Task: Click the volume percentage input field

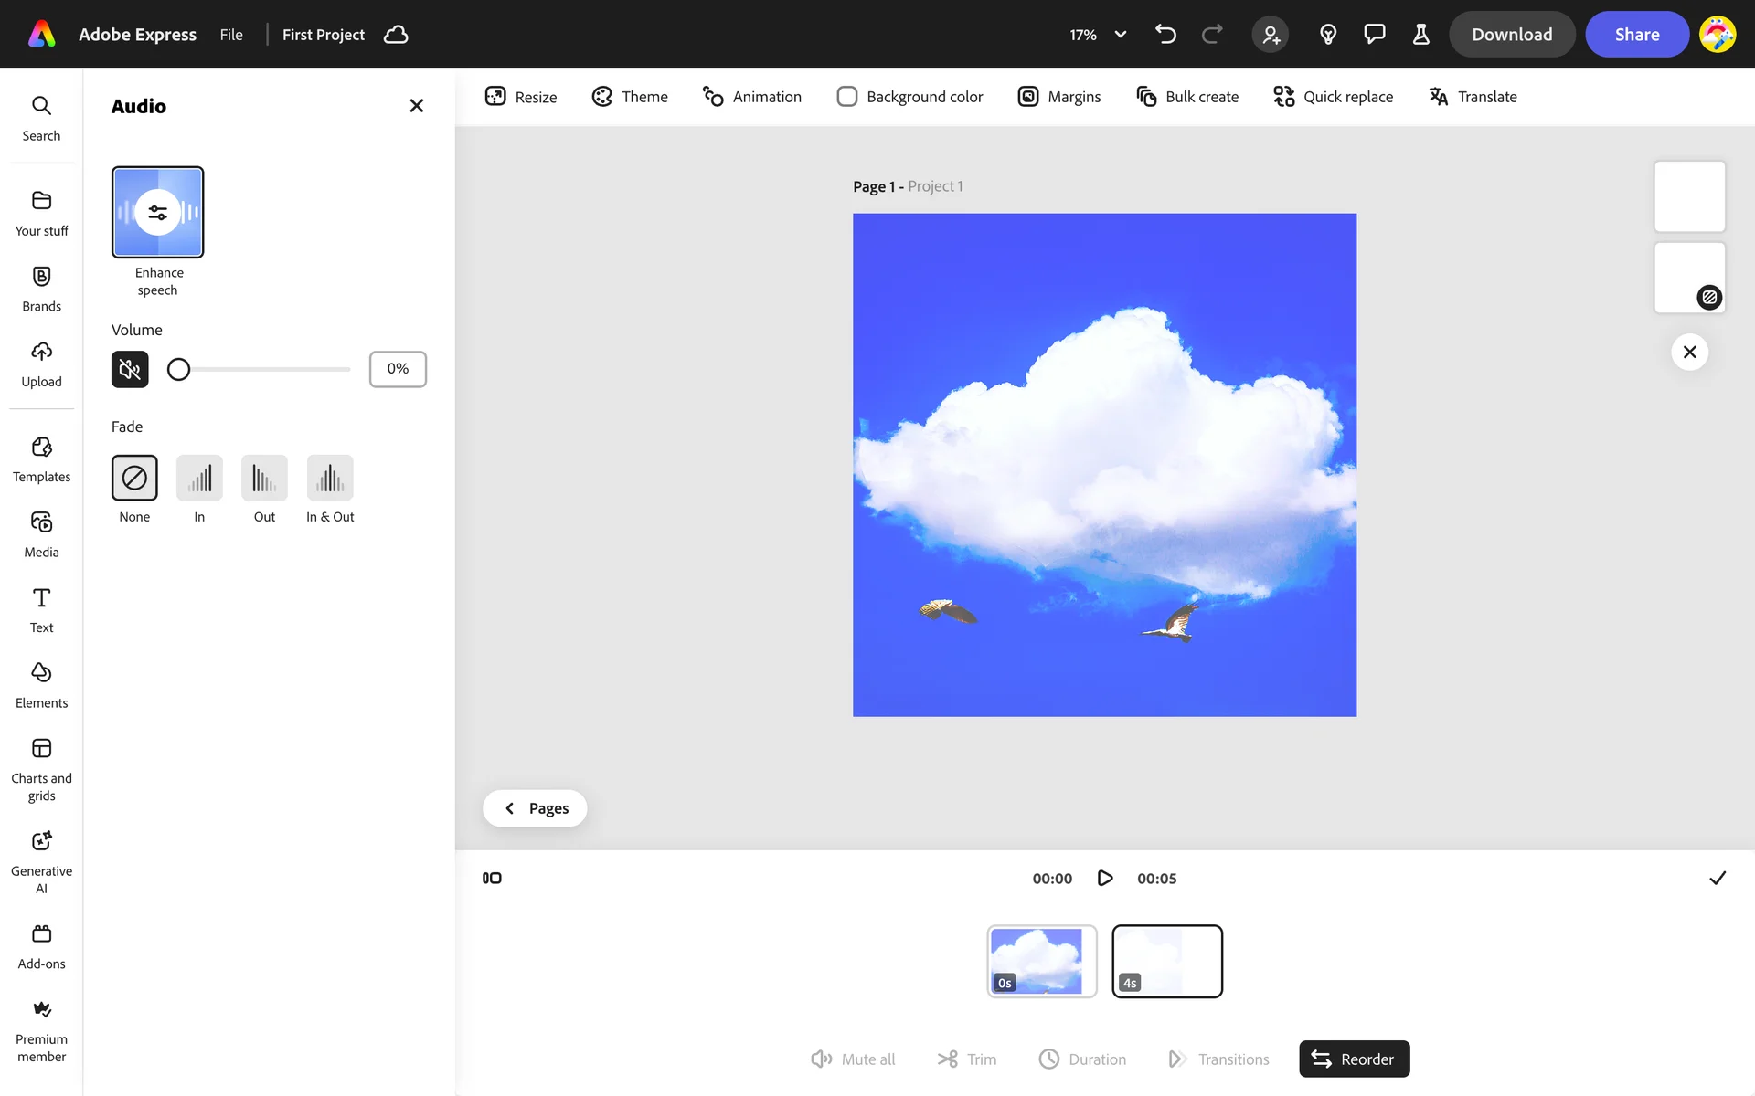Action: (398, 369)
